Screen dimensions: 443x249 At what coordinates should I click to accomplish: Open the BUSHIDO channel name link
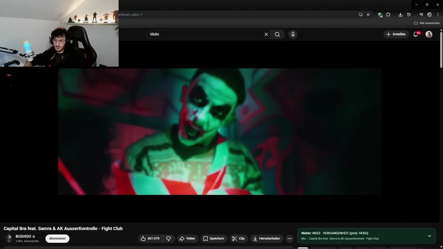pos(23,237)
